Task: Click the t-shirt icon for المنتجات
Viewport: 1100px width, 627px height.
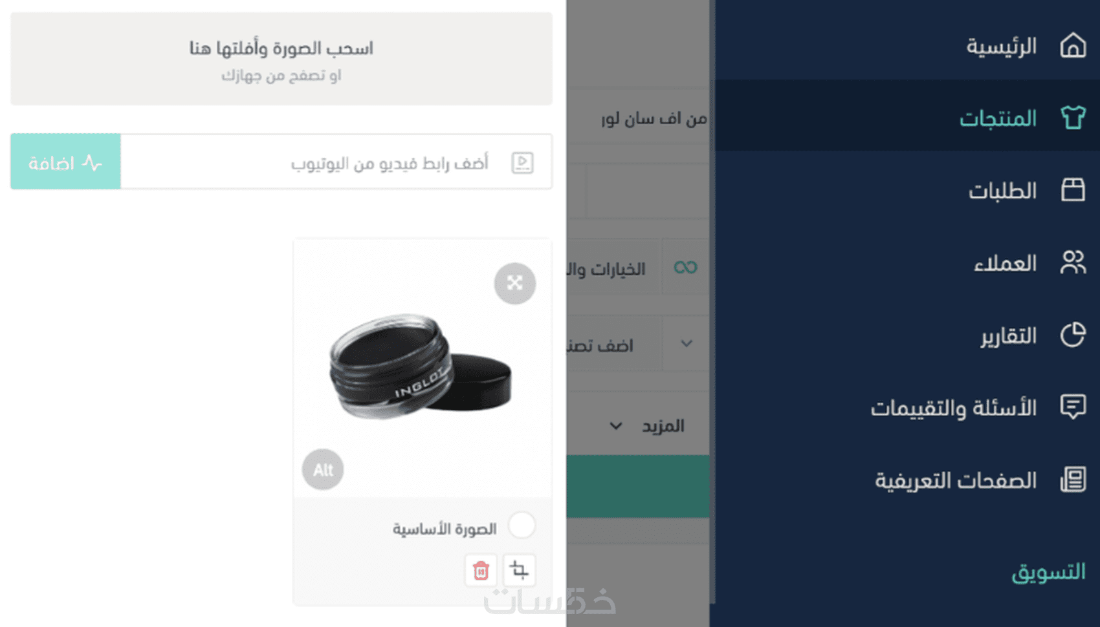Action: pos(1073,118)
